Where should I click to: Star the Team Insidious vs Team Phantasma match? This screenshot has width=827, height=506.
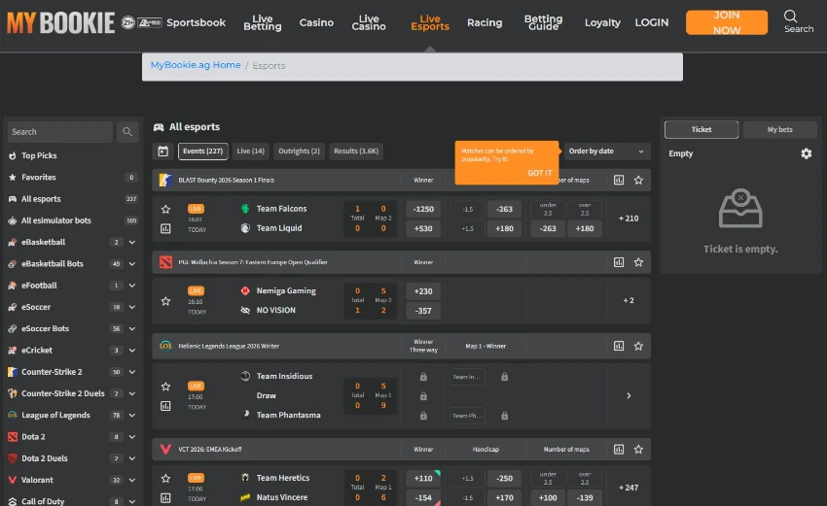tap(165, 387)
